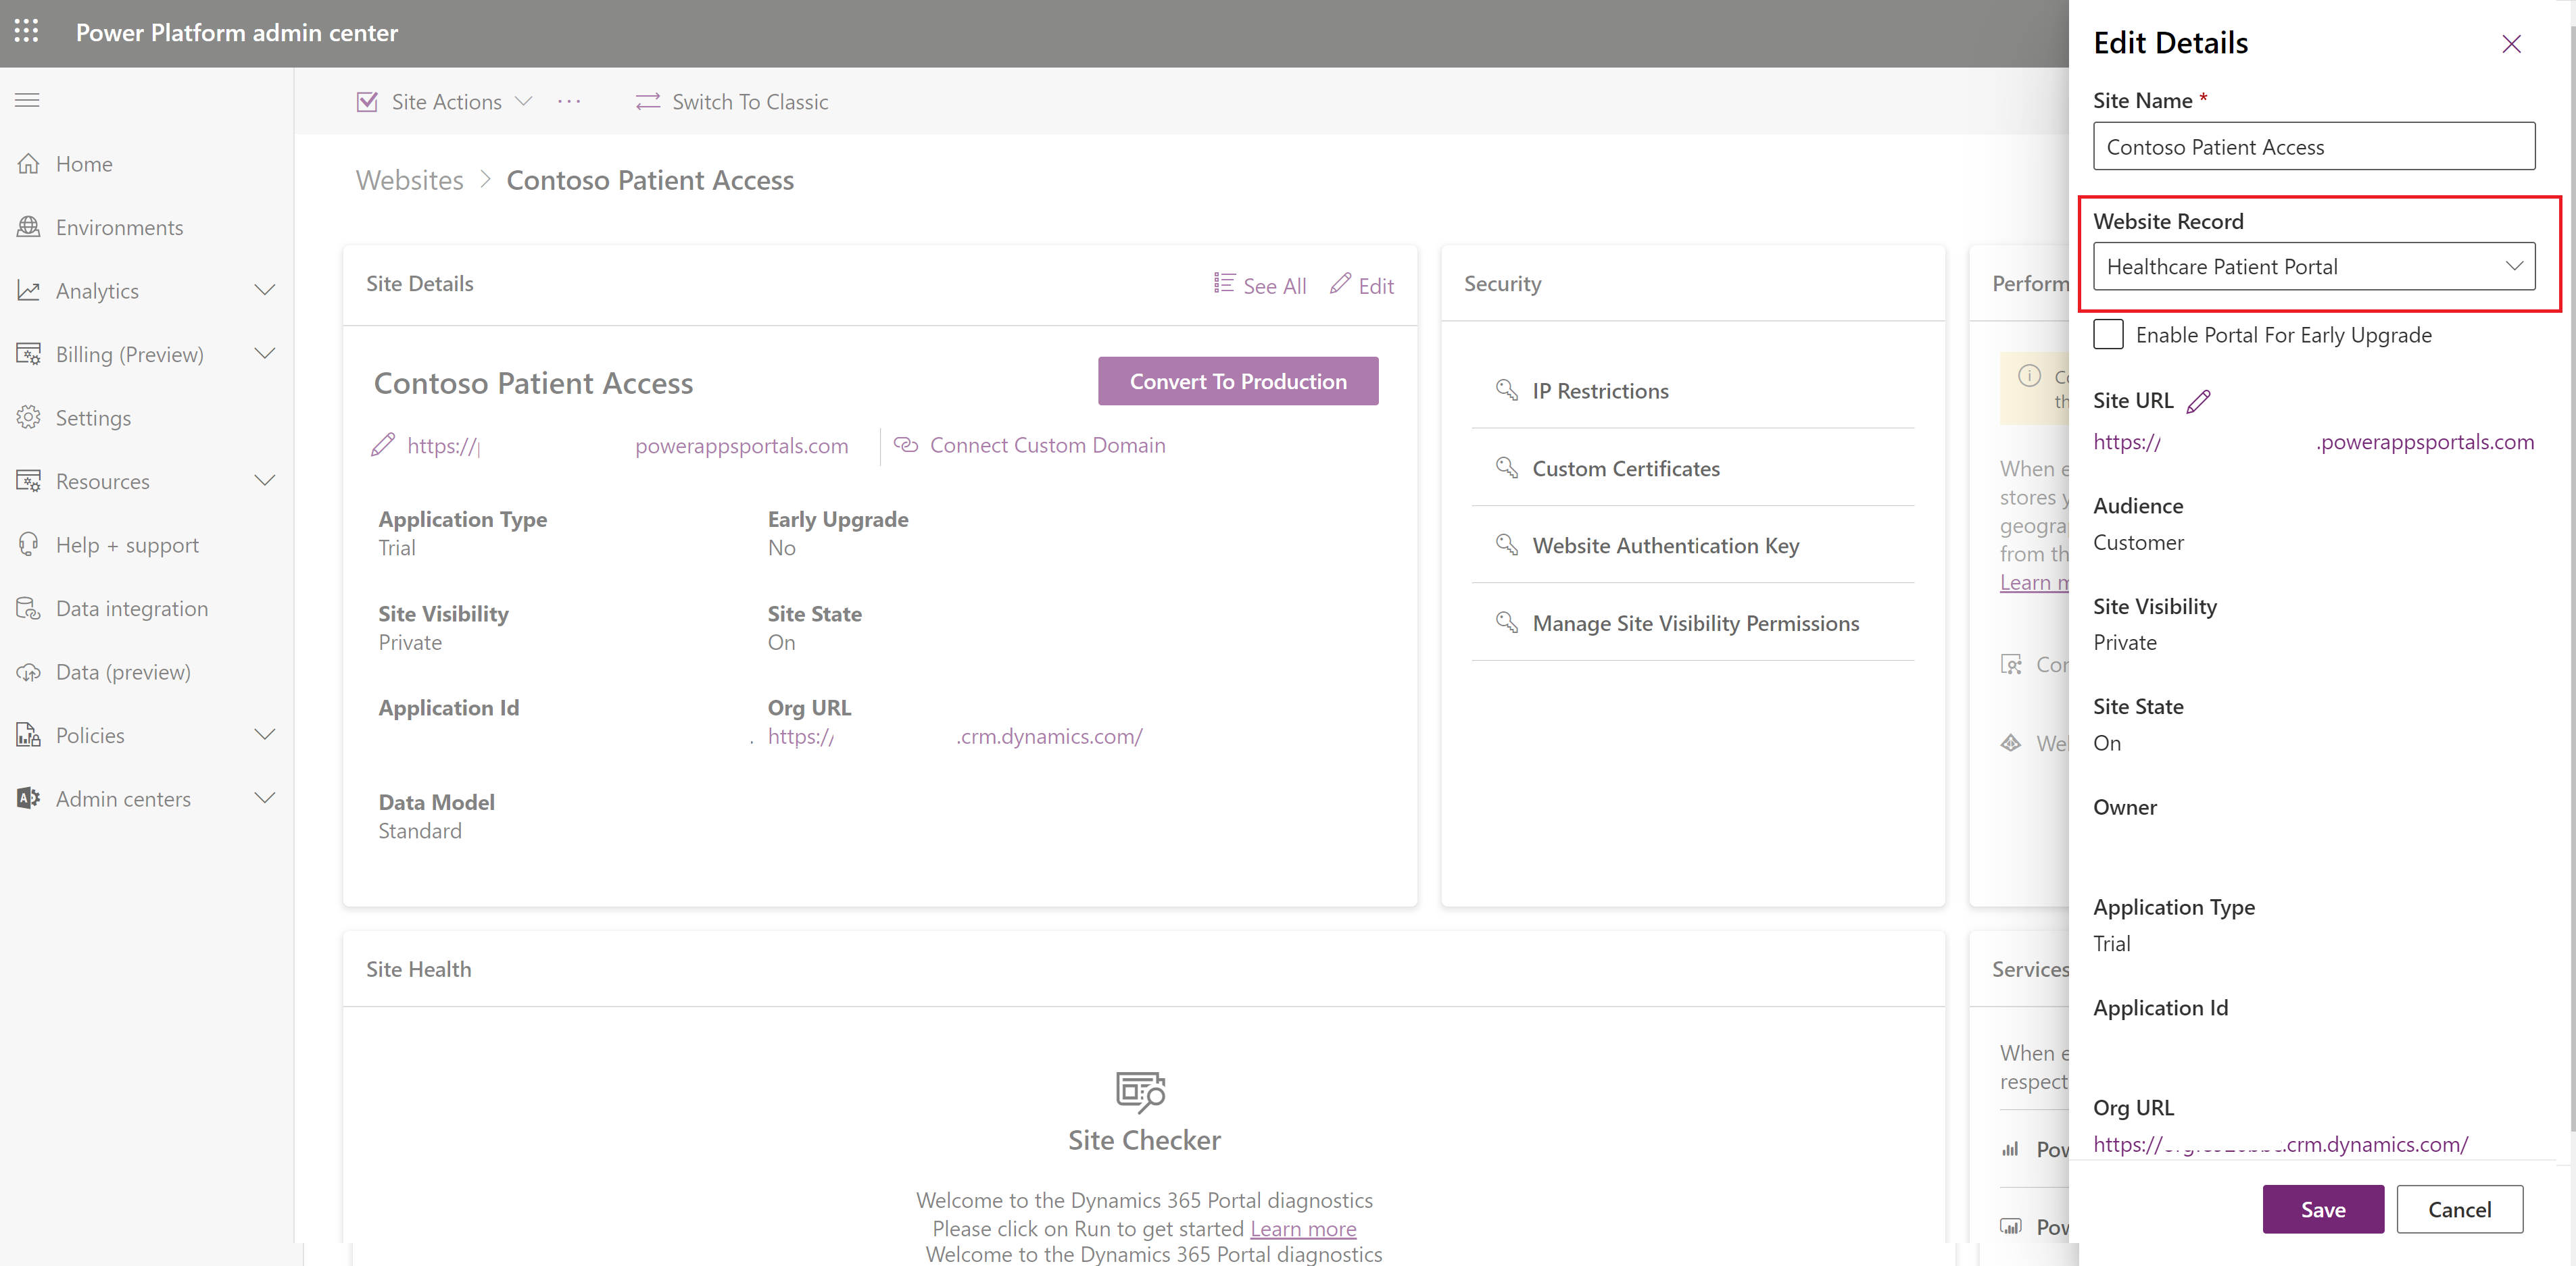The width and height of the screenshot is (2576, 1266).
Task: Click the app launcher waffle icon
Action: click(x=27, y=32)
